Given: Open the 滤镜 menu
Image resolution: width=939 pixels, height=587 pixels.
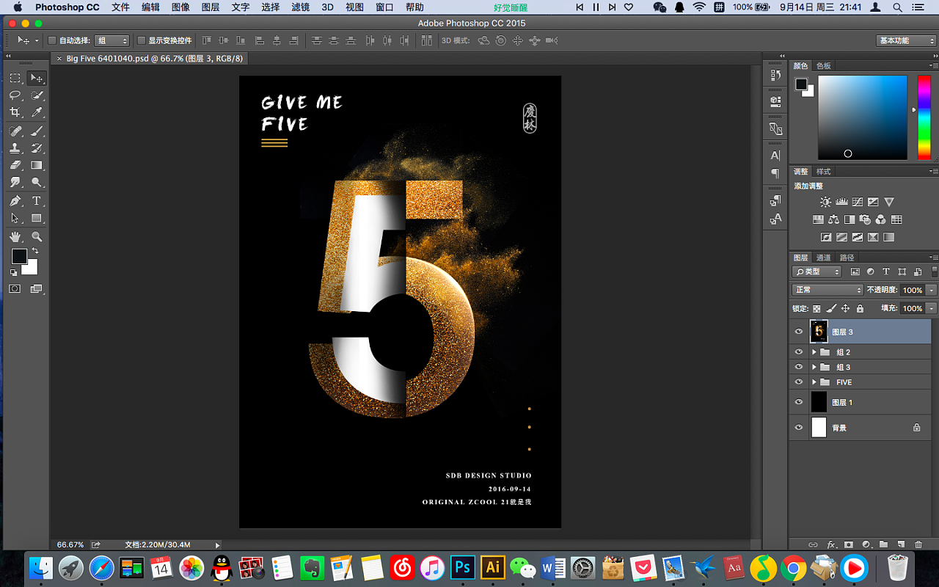Looking at the screenshot, I should (300, 7).
